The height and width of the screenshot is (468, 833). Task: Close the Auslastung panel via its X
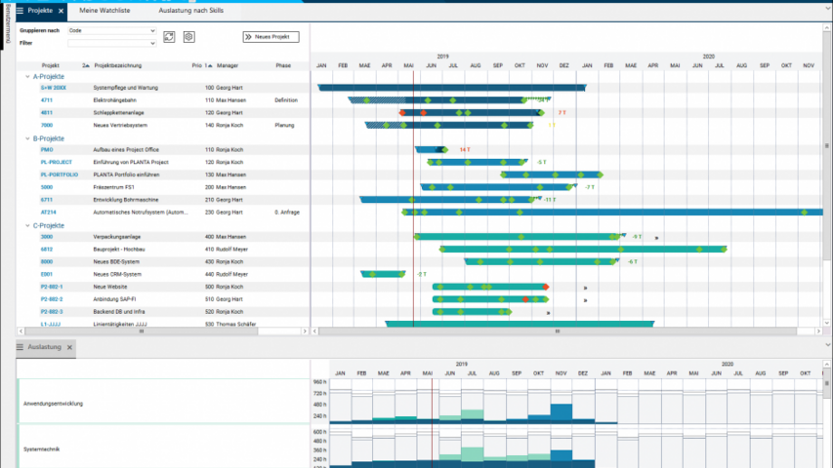[69, 347]
